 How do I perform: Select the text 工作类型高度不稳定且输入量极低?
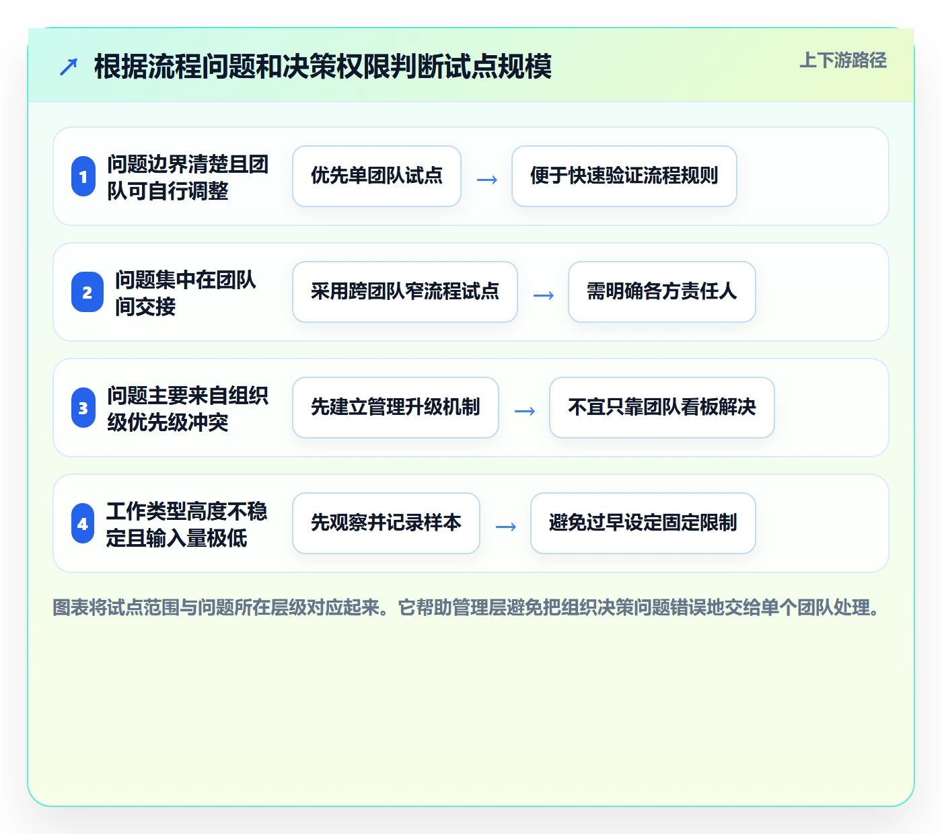186,524
